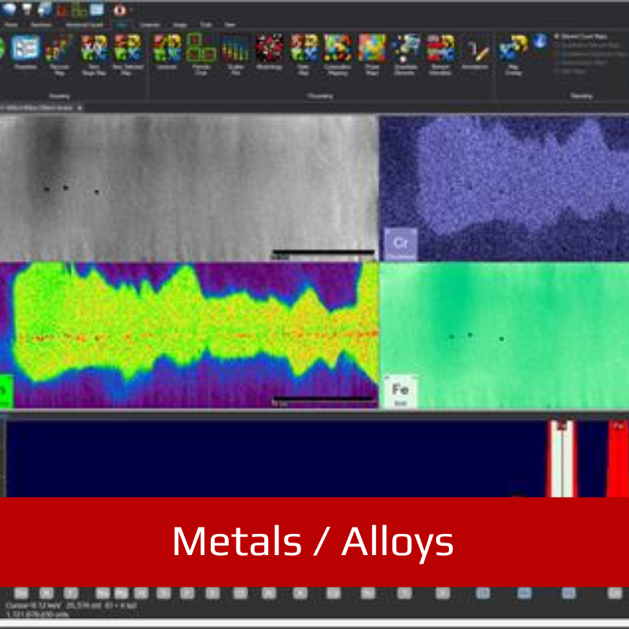This screenshot has width=629, height=629.
Task: Click the green swatch beside color map
Action: (x=6, y=392)
